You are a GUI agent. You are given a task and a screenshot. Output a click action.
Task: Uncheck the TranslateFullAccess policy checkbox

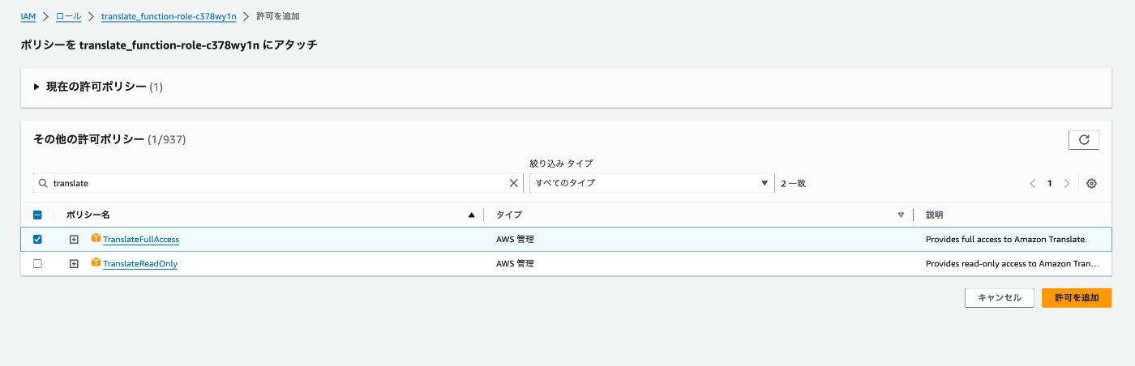(37, 239)
